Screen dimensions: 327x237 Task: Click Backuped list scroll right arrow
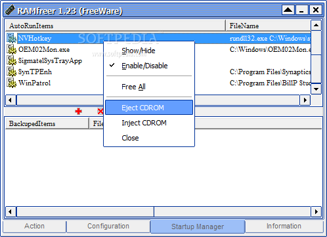pos(316,211)
